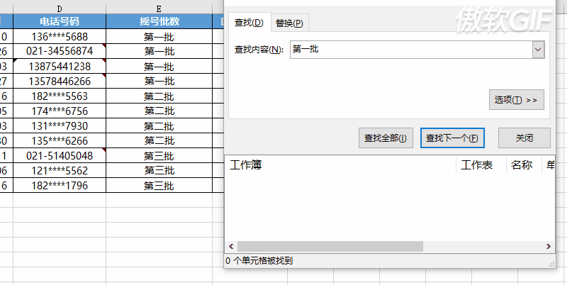The image size is (567, 285).
Task: Click the 查找全部(I) button
Action: (x=386, y=138)
